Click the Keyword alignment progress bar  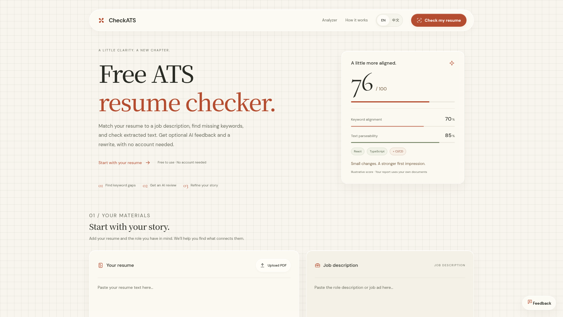[403, 126]
